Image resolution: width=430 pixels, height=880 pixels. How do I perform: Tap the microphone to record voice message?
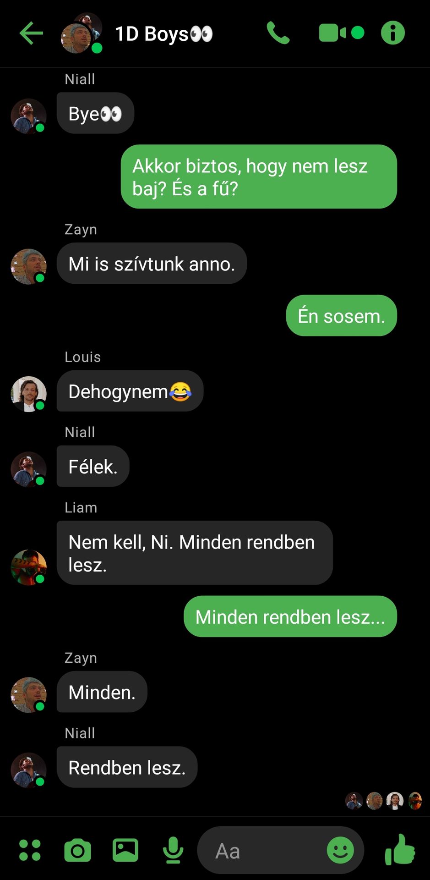pos(173,850)
